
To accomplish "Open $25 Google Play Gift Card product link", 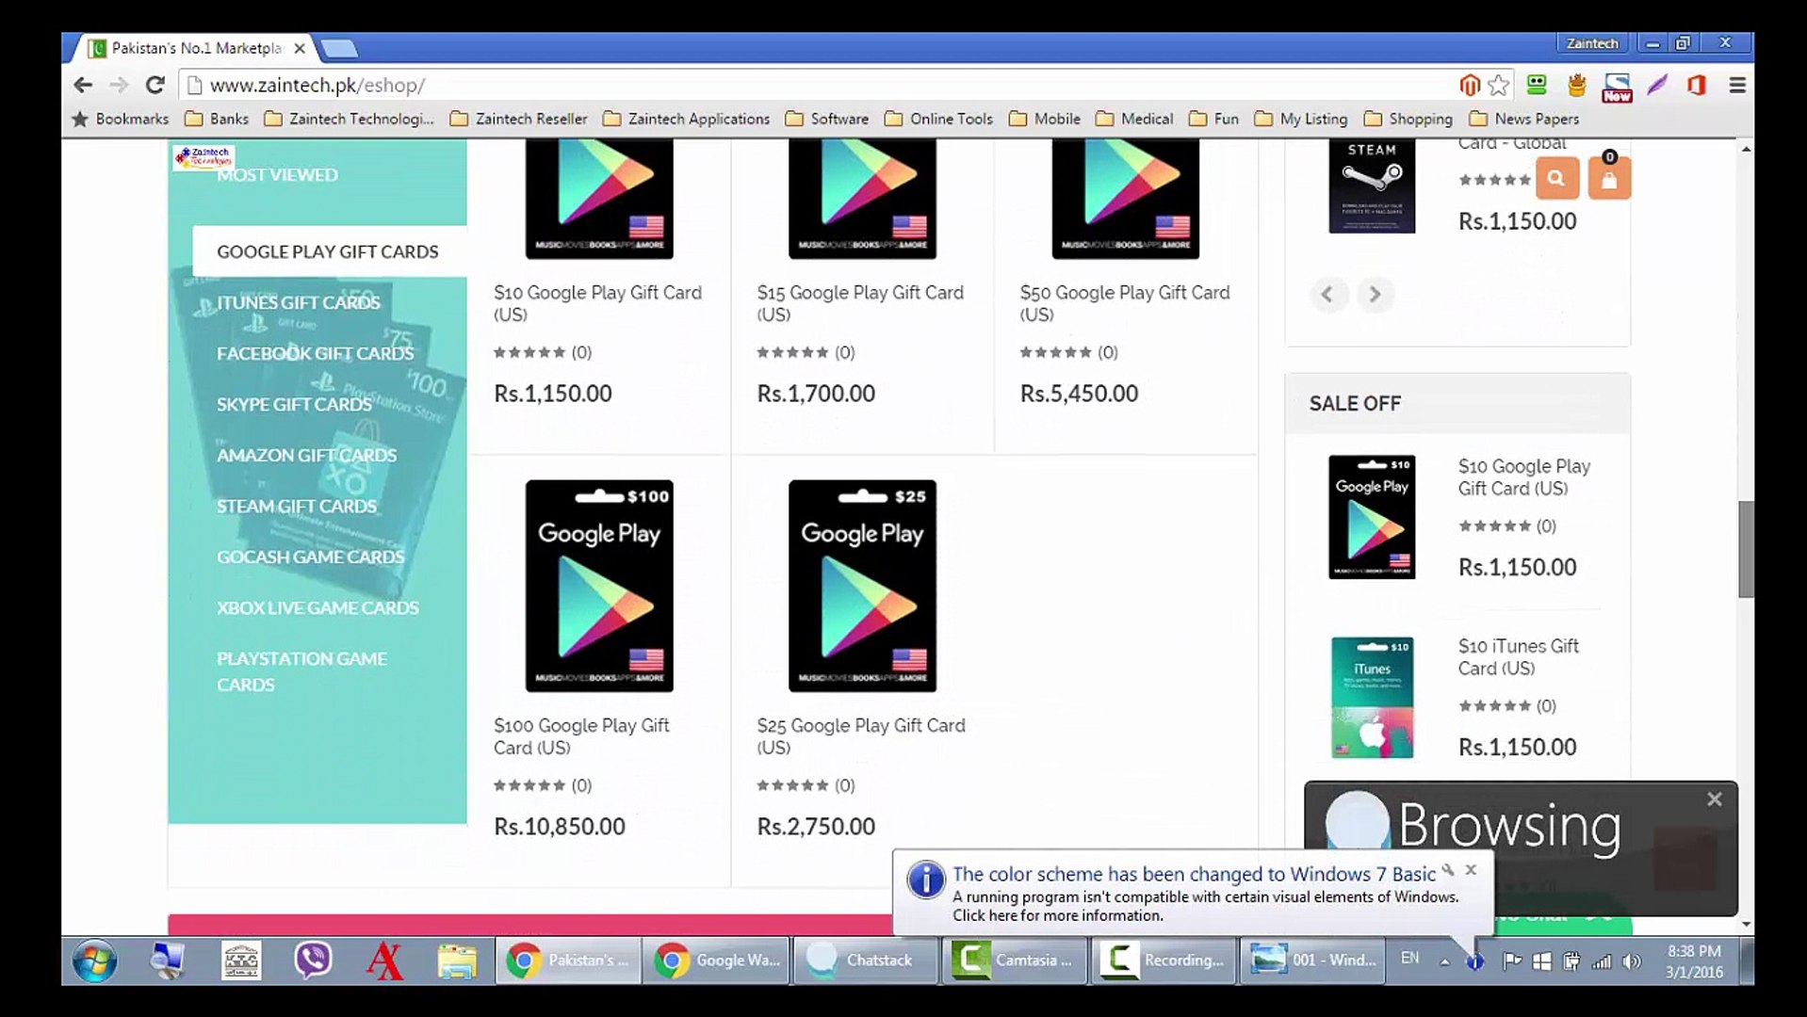I will pyautogui.click(x=861, y=736).
